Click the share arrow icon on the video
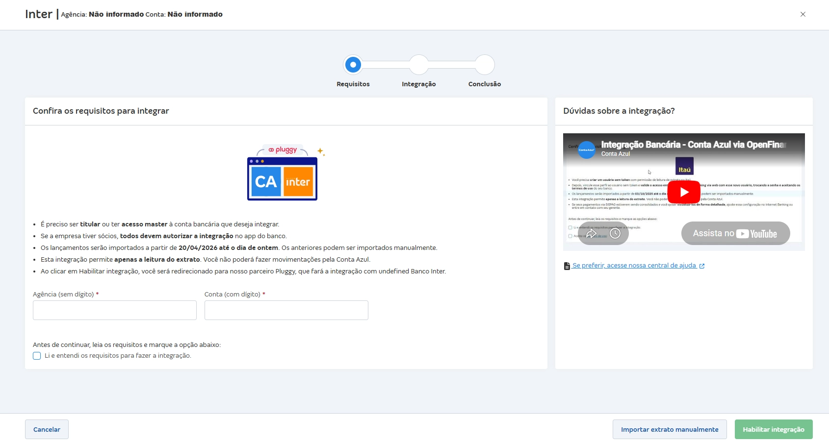829x444 pixels. pyautogui.click(x=591, y=234)
